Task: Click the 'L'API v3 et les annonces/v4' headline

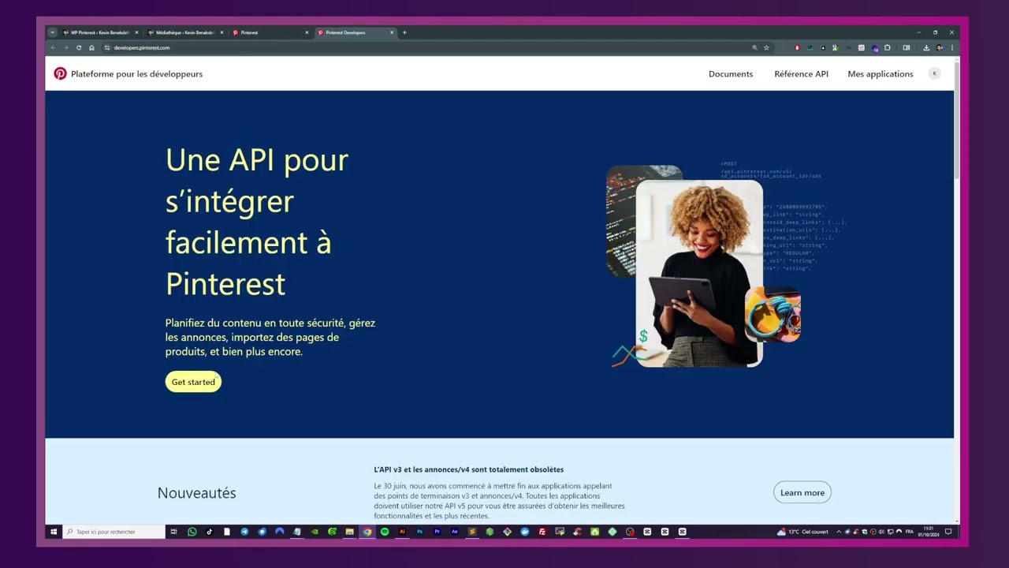Action: click(x=468, y=469)
